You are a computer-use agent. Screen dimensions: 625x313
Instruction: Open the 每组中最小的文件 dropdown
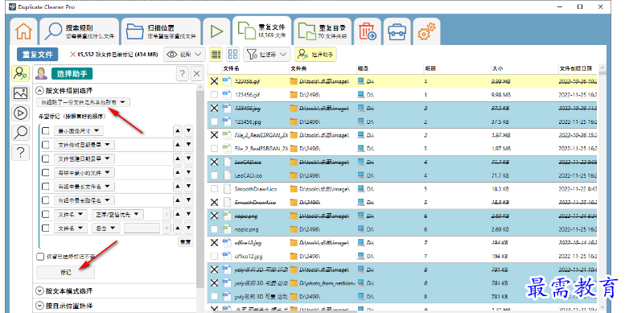coord(84,173)
